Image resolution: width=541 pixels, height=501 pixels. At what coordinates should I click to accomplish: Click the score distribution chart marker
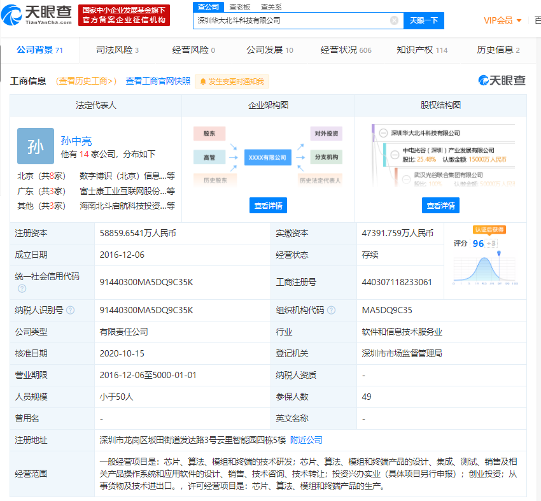[498, 253]
